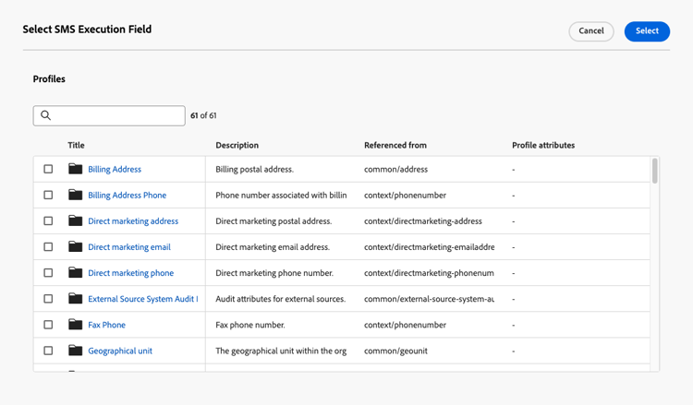Click the folder icon beside Billing Address

pos(75,169)
